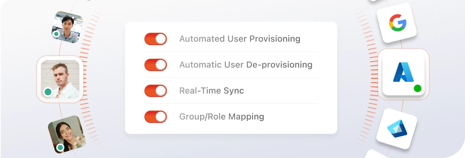Image resolution: width=465 pixels, height=158 pixels.
Task: Click the "Real-Time Sync" label
Action: (x=211, y=91)
